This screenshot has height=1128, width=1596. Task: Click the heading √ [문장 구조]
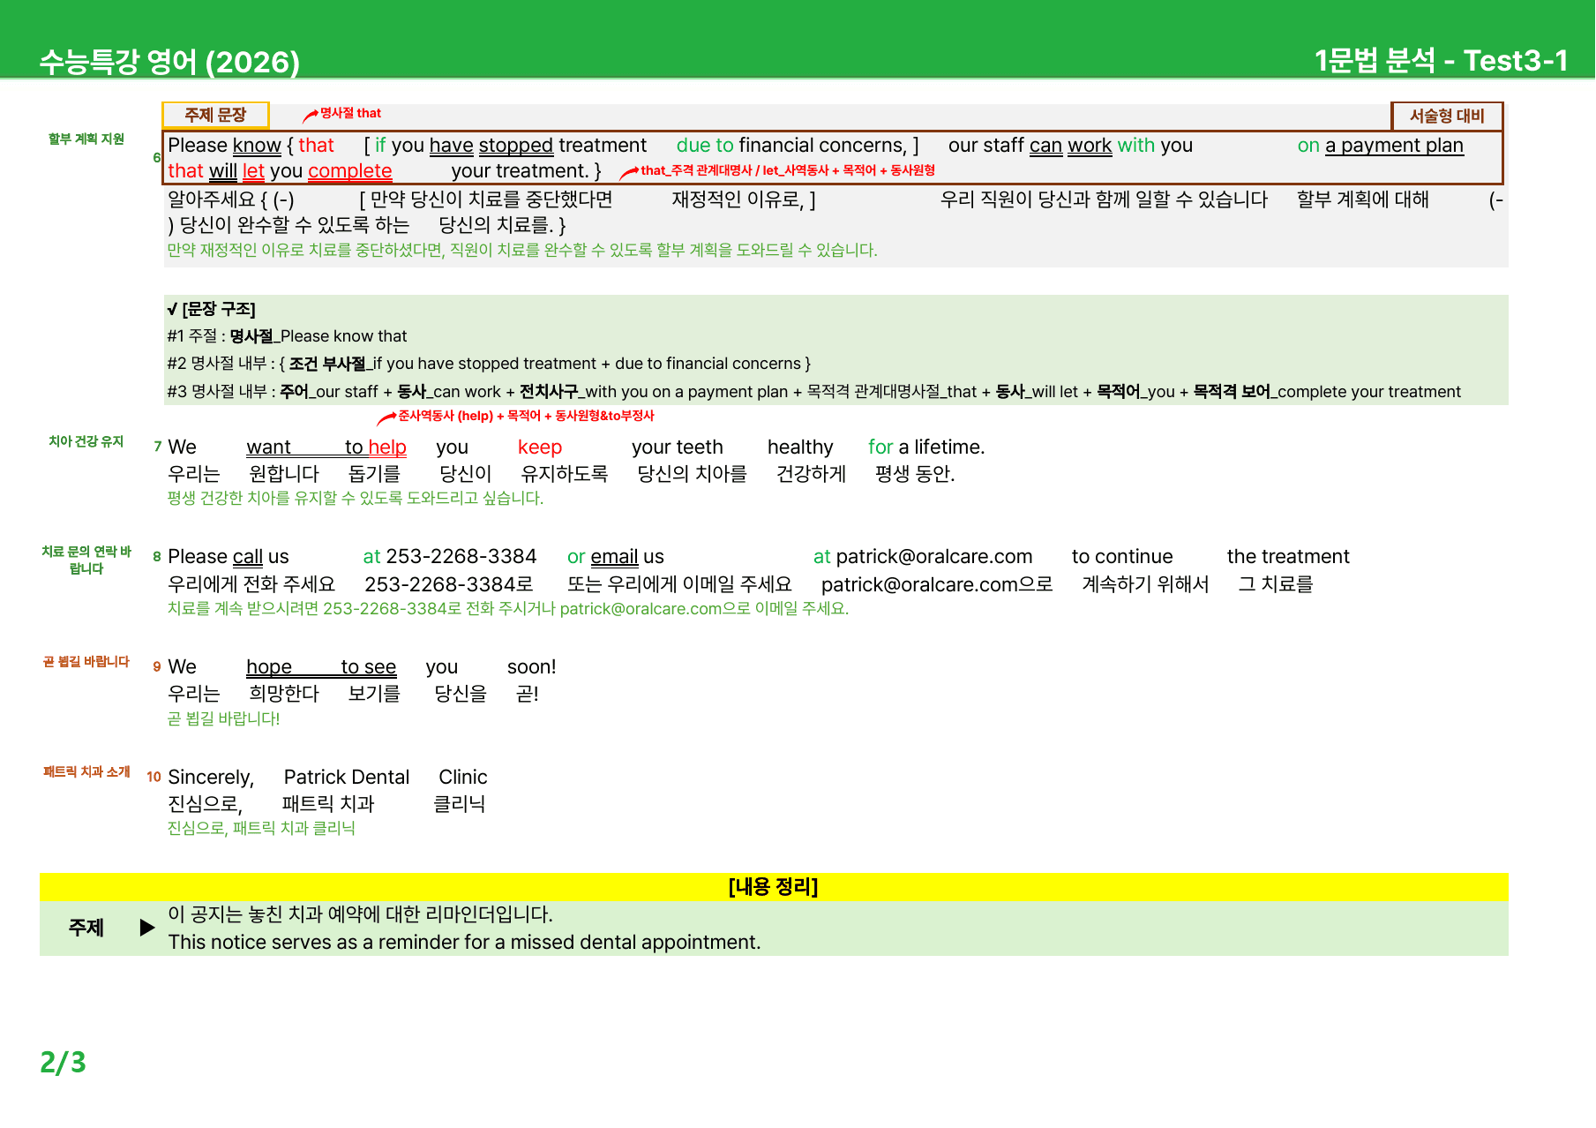(211, 309)
